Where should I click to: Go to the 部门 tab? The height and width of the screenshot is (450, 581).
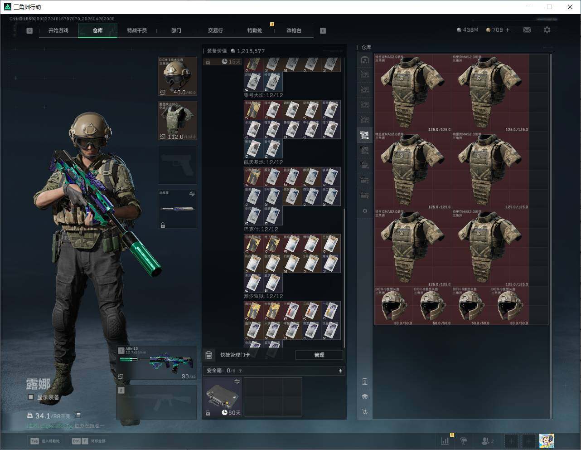tap(176, 30)
